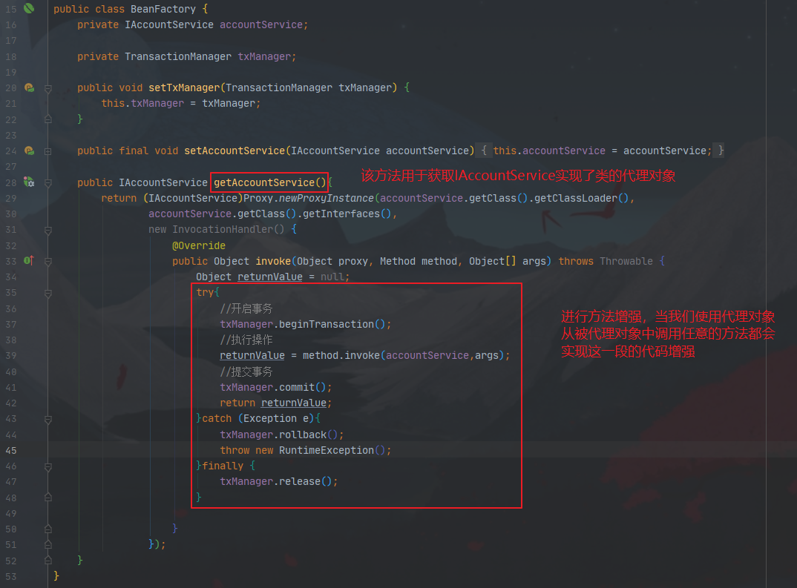The image size is (797, 588).
Task: Click line number 45 in the gutter
Action: [11, 450]
